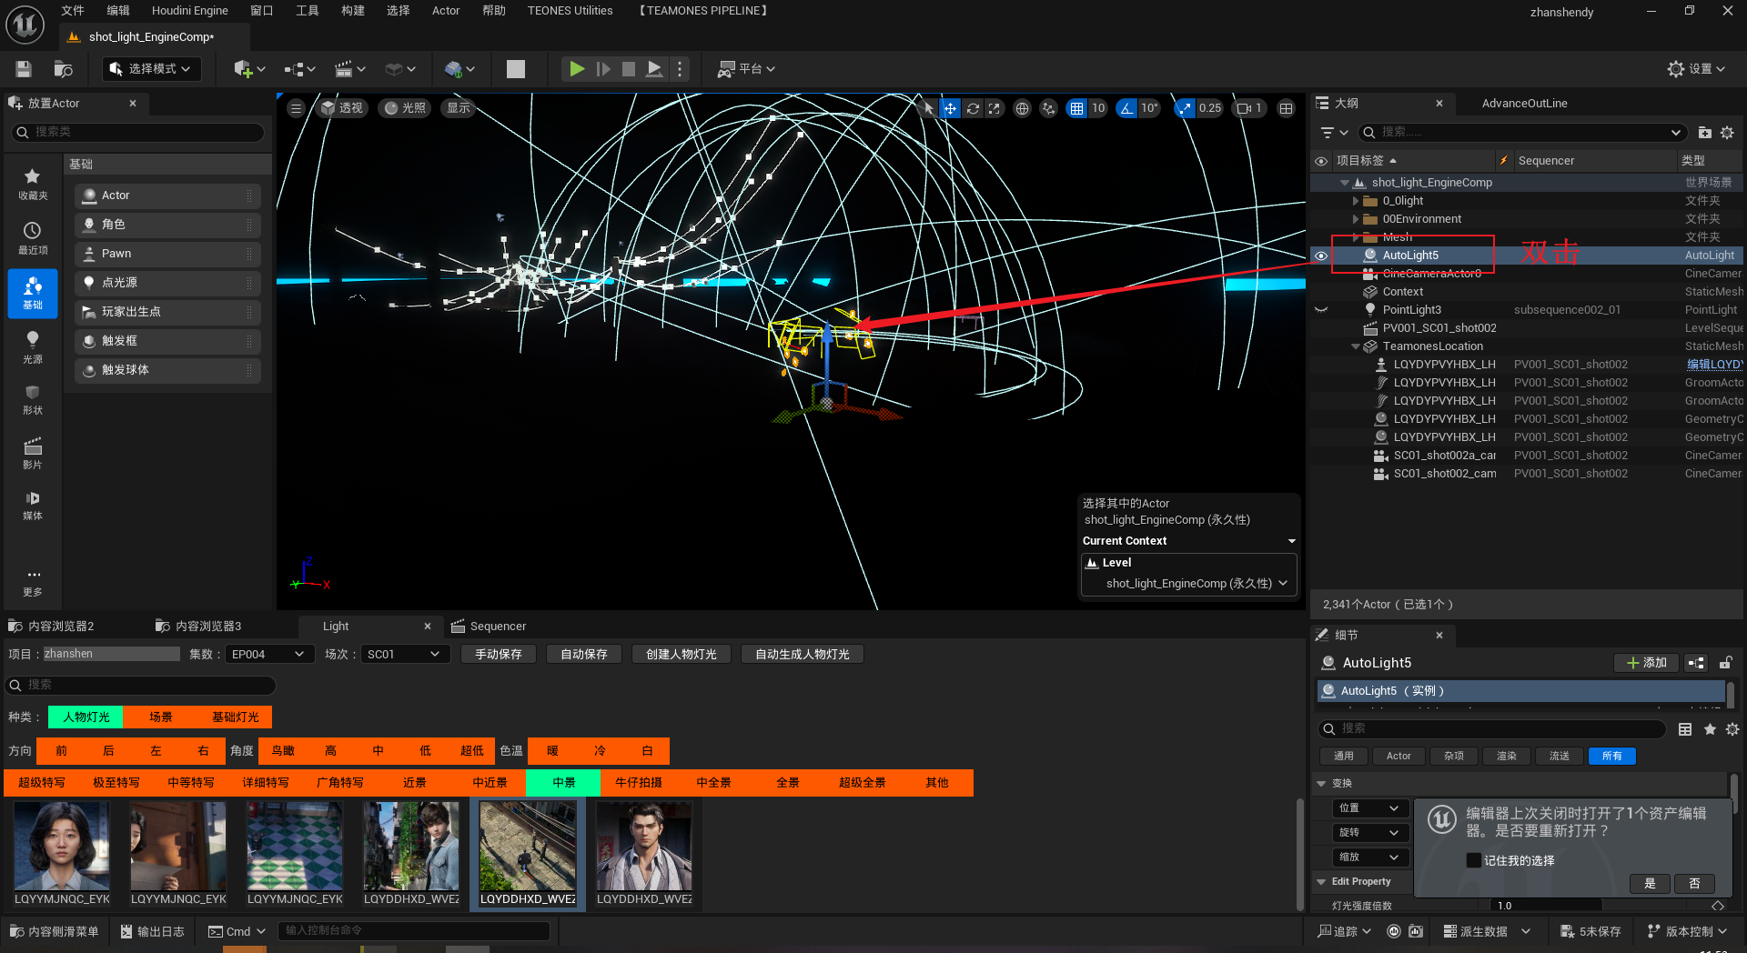
Task: Click the 手动保存 button
Action: [x=498, y=655]
